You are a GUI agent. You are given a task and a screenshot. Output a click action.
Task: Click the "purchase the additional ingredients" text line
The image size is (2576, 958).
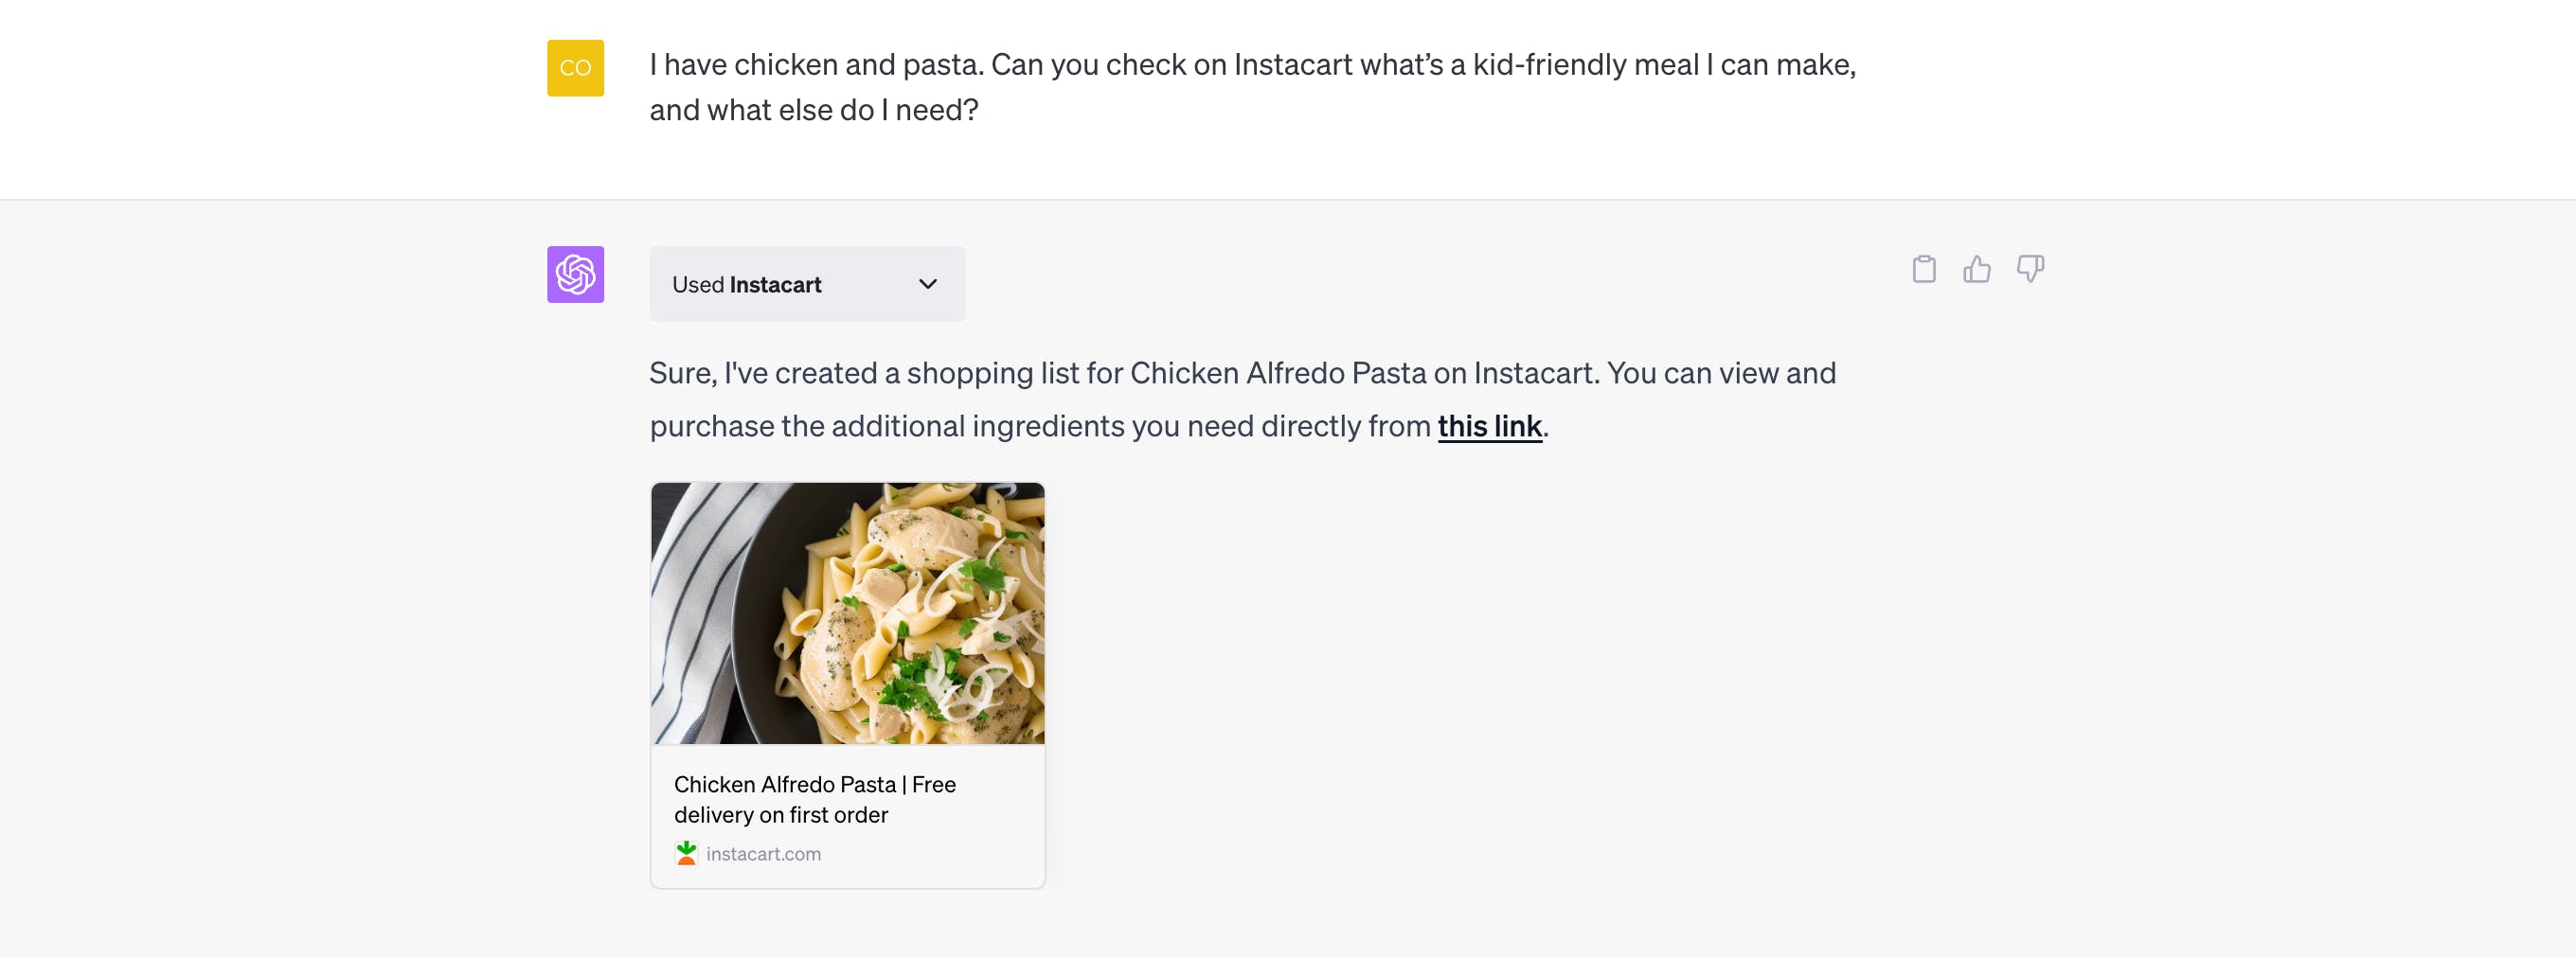[1040, 426]
